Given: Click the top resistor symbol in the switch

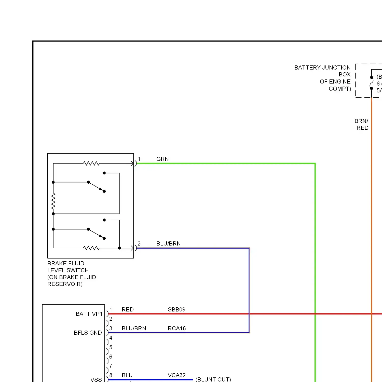Looking at the screenshot, I should click(x=91, y=163).
